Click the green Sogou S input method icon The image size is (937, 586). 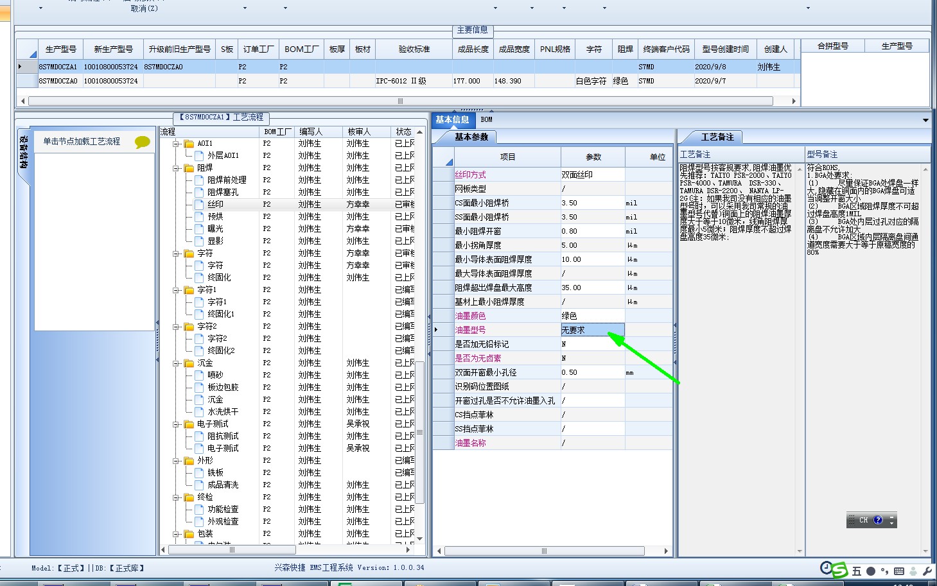pos(839,570)
